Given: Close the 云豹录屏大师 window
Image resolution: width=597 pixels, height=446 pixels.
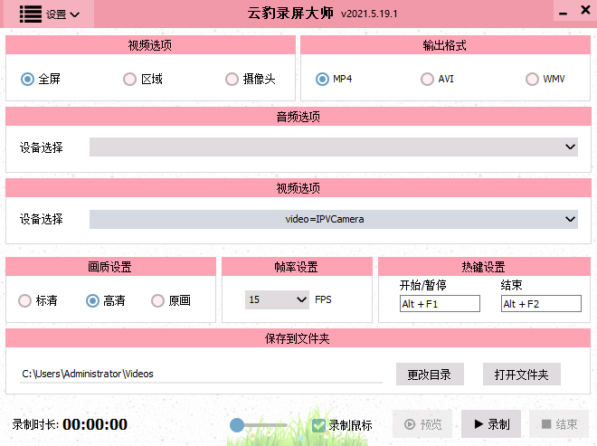Looking at the screenshot, I should 583,14.
